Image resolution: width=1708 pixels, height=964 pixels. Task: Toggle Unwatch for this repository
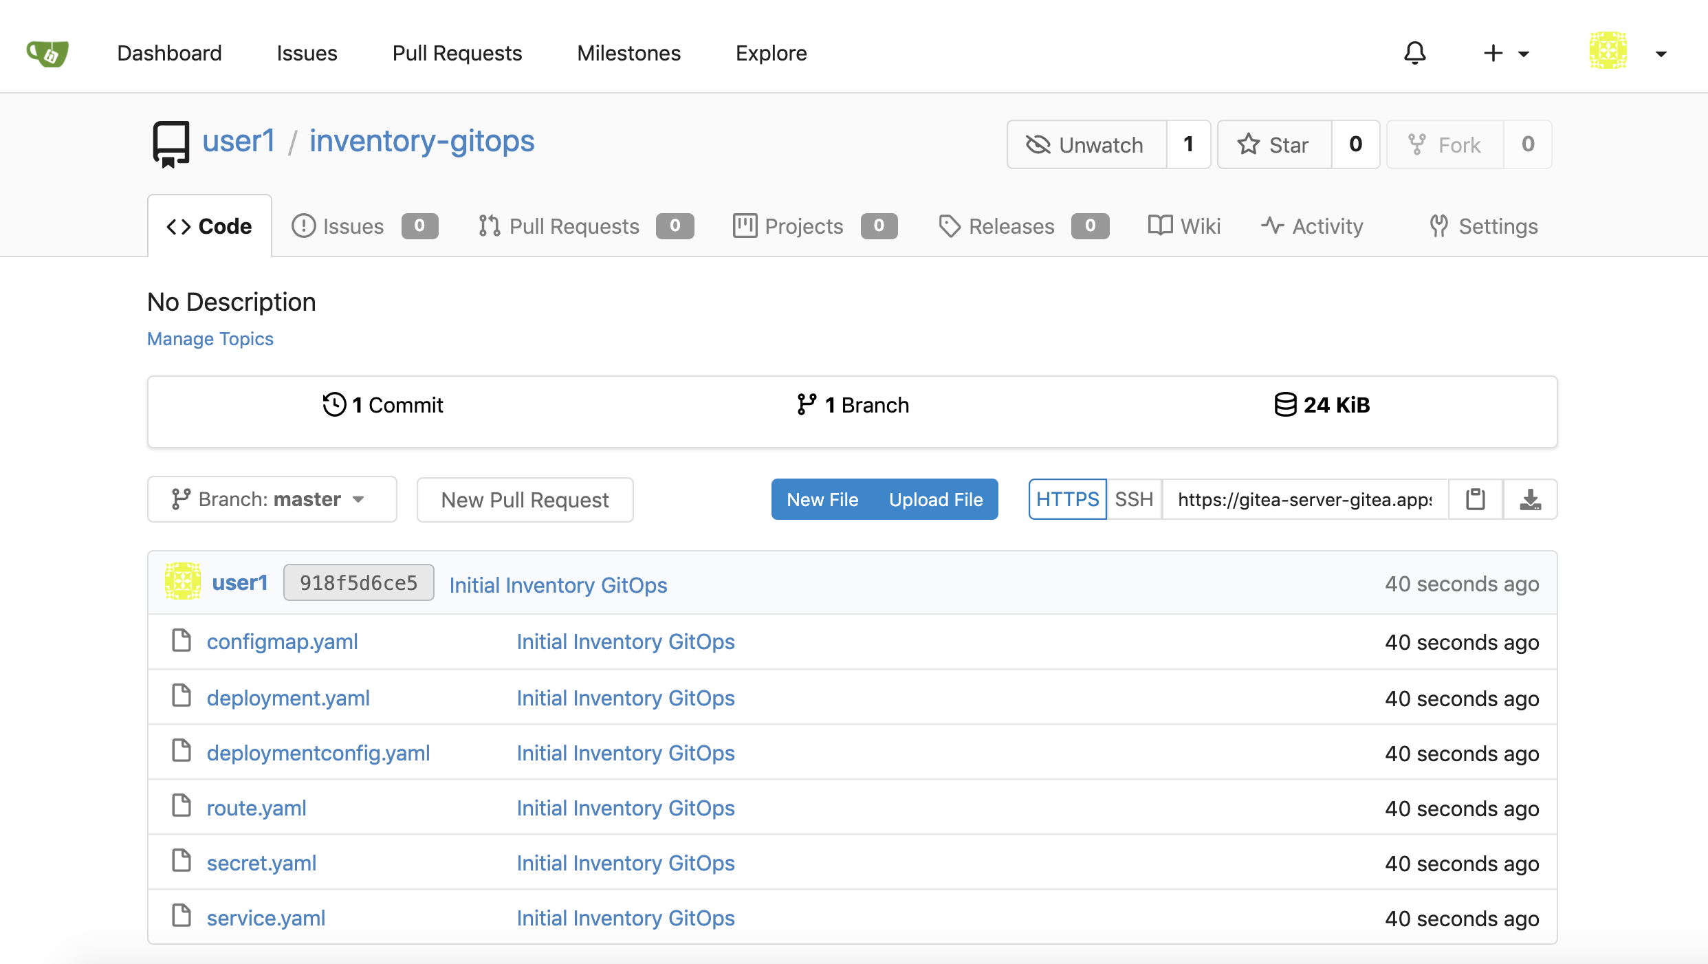tap(1086, 144)
